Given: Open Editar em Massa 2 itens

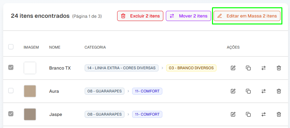Looking at the screenshot, I should (x=247, y=16).
